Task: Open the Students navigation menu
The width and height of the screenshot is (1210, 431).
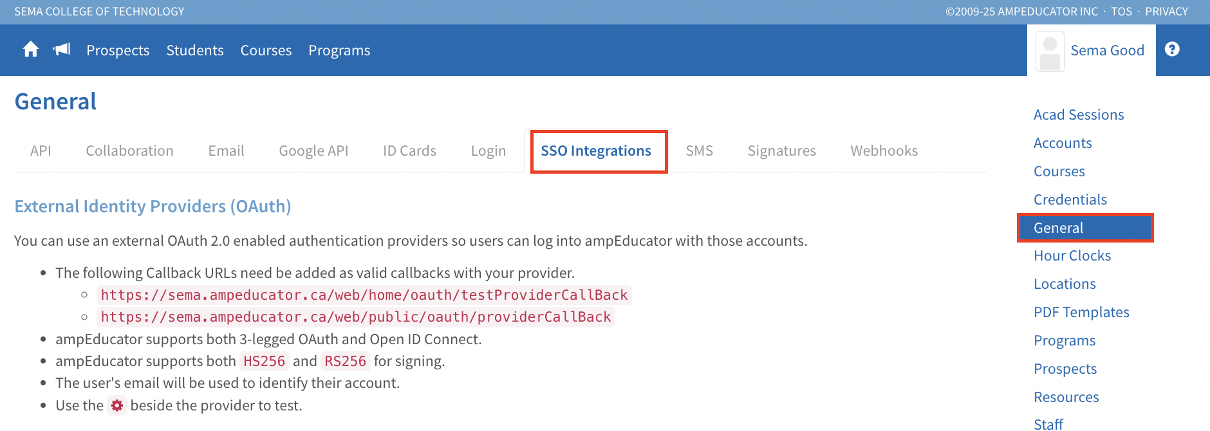Action: [195, 50]
